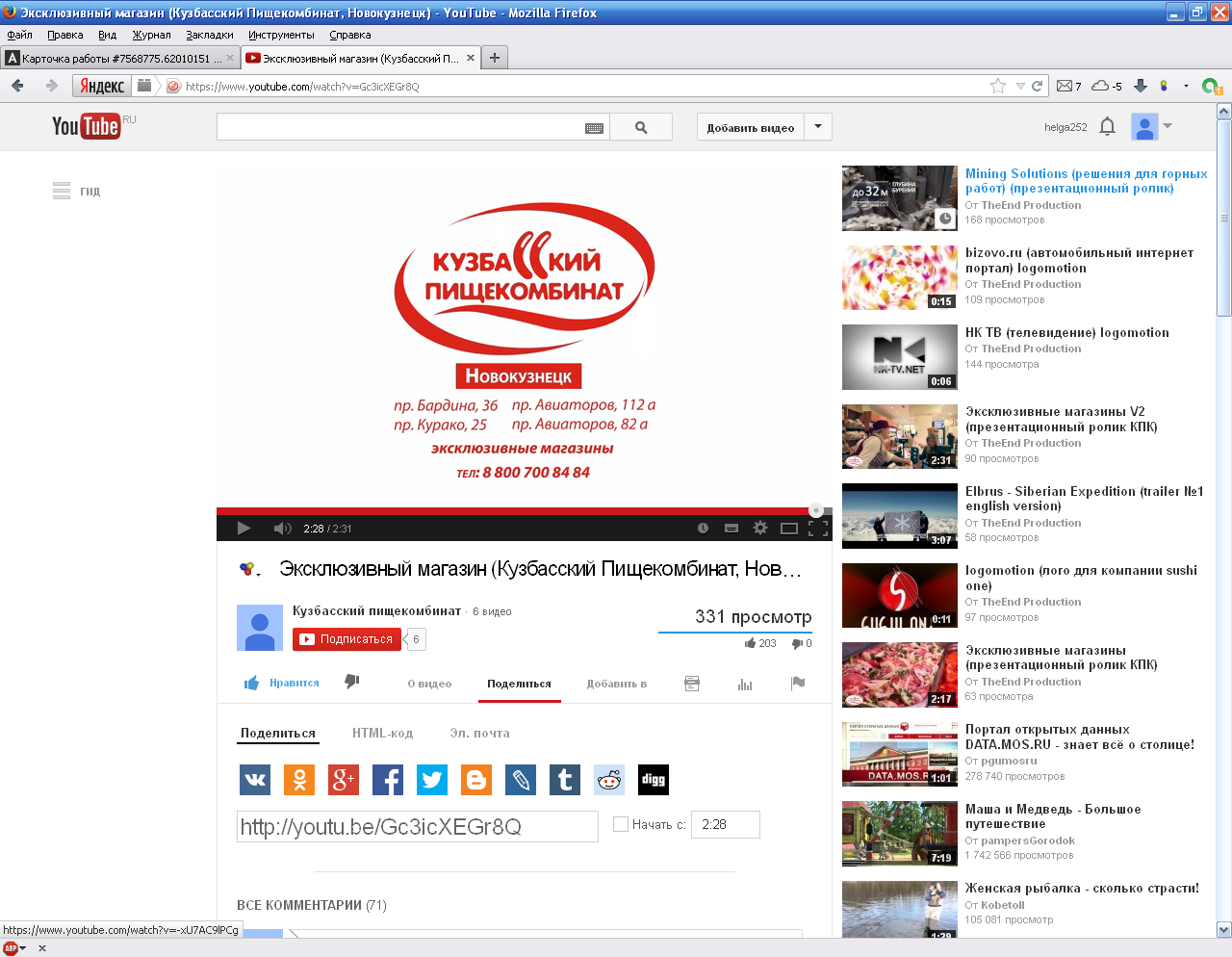Click the YouTube logo
Image resolution: width=1232 pixels, height=957 pixels.
point(86,126)
